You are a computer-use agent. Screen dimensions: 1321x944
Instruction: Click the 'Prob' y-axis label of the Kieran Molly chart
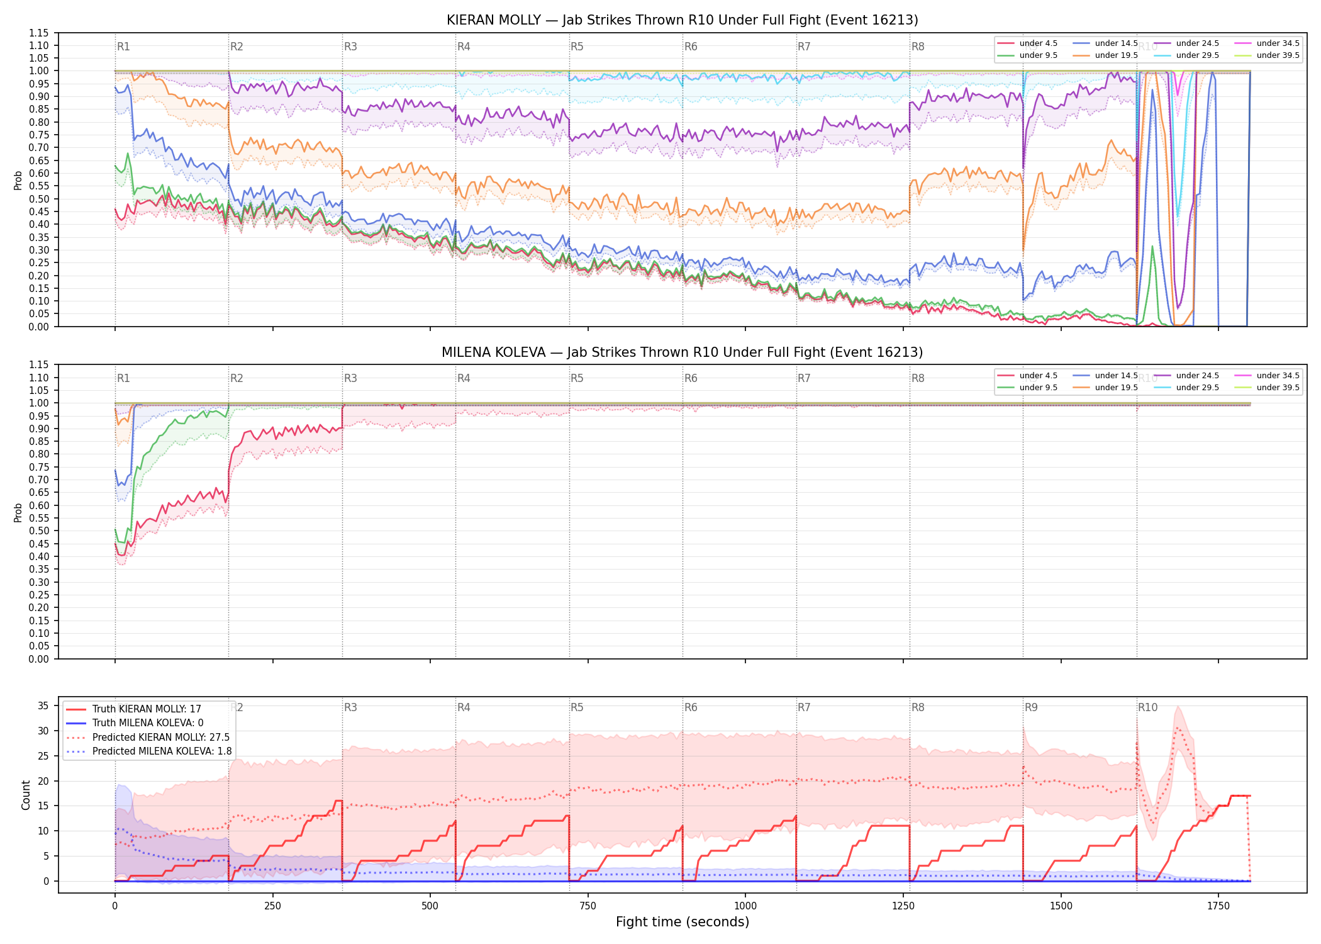(x=18, y=180)
